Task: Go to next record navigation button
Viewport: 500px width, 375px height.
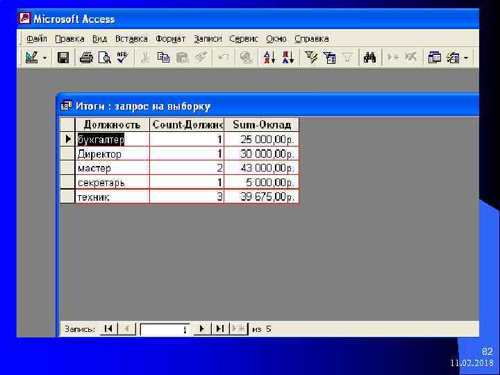Action: [x=202, y=328]
